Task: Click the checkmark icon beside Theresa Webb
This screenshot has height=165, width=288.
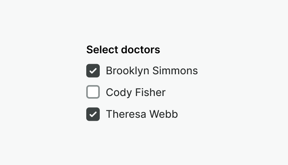Action: coord(93,114)
